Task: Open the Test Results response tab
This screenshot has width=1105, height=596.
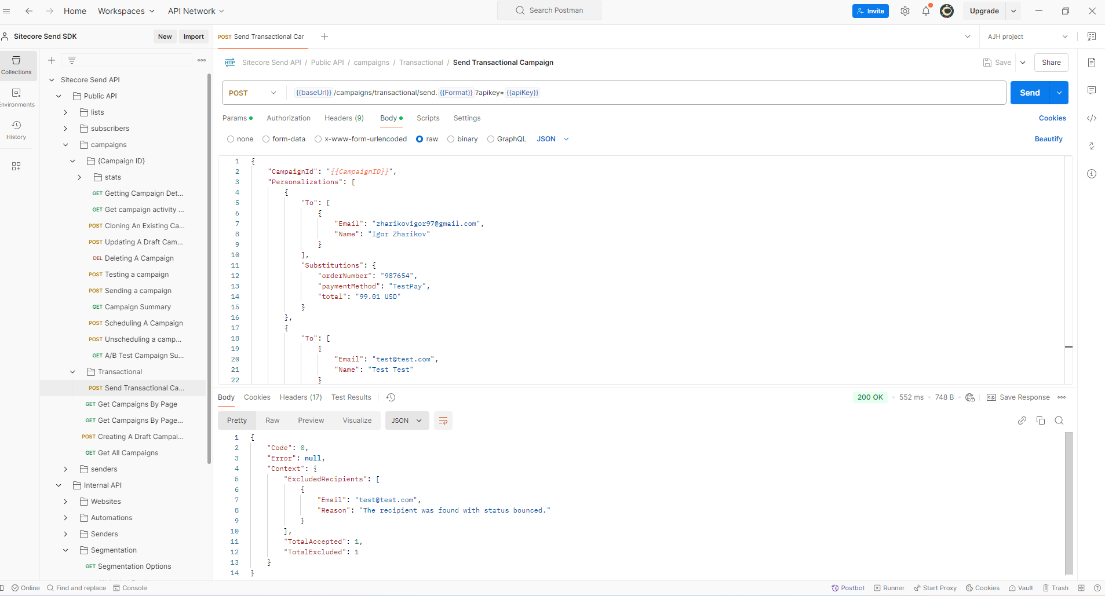Action: 351,397
